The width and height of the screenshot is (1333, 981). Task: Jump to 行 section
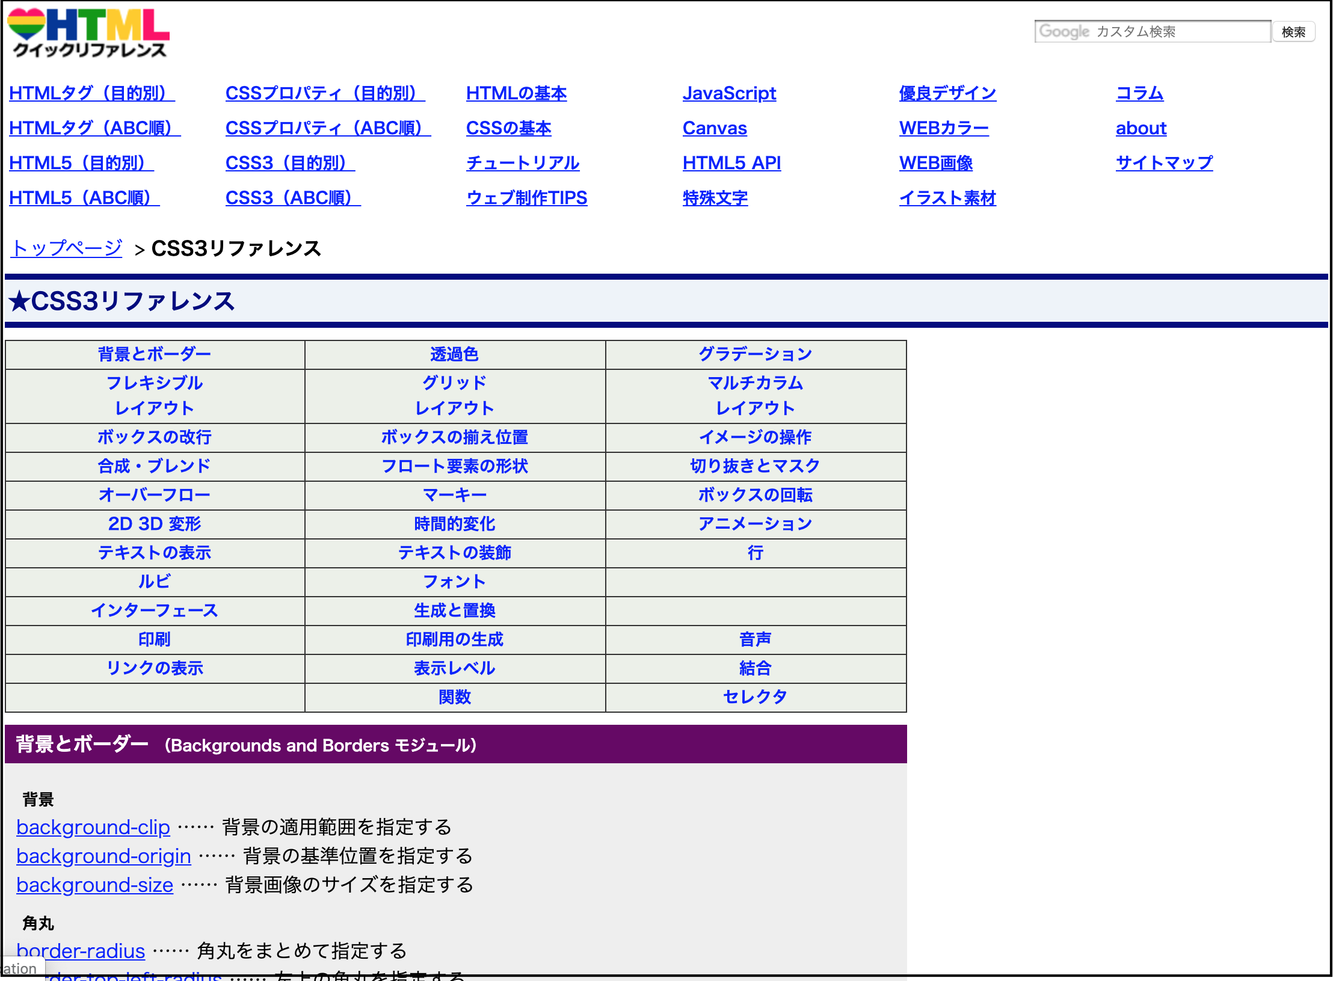756,553
